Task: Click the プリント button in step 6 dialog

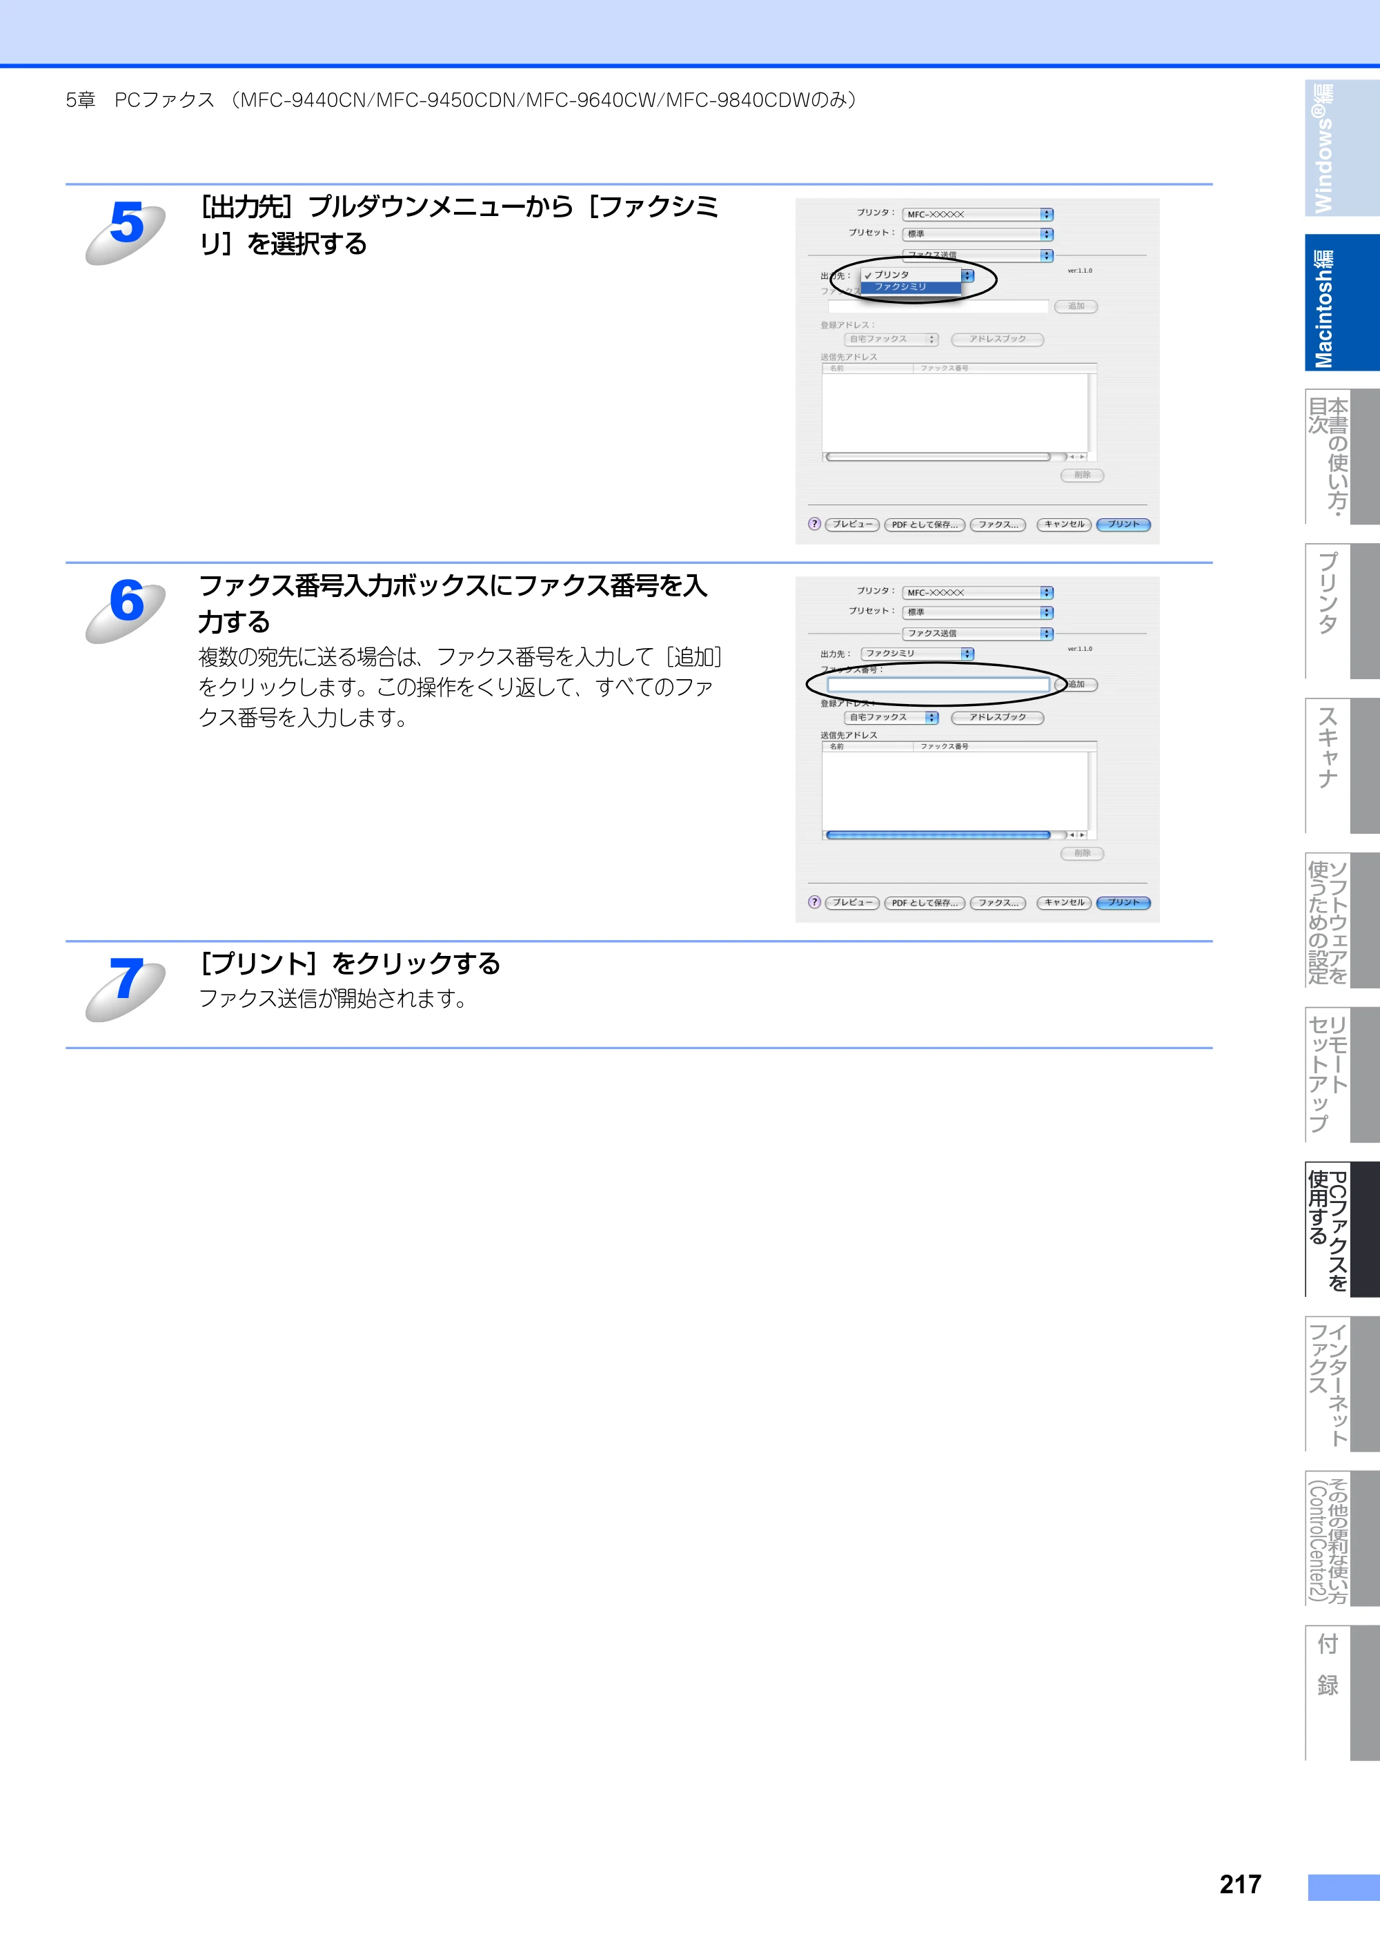Action: coord(1123,902)
